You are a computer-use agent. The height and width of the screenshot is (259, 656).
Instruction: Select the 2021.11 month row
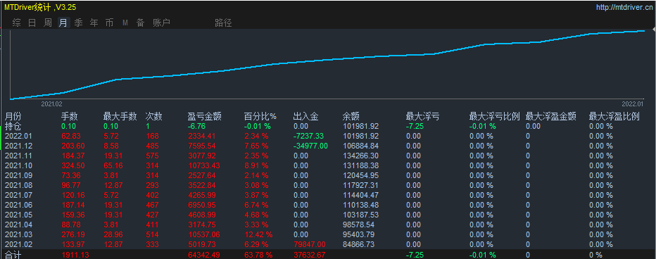coord(328,156)
